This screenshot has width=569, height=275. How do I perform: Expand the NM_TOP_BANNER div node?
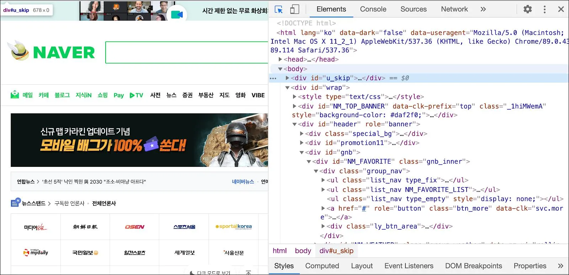tap(294, 106)
